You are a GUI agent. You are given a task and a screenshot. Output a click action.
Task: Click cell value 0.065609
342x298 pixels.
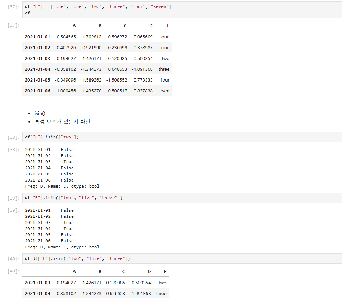(x=143, y=37)
